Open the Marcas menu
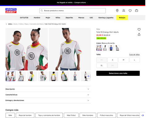Screen dimensions: 147x118 pos(81,18)
